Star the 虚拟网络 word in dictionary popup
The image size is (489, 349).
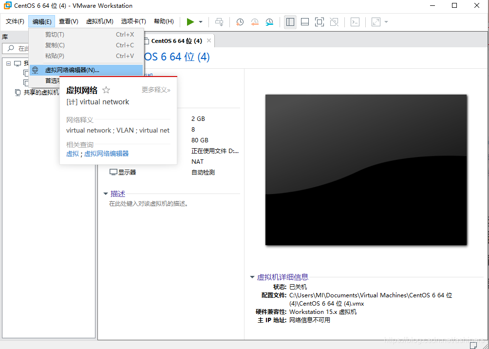[x=106, y=90]
